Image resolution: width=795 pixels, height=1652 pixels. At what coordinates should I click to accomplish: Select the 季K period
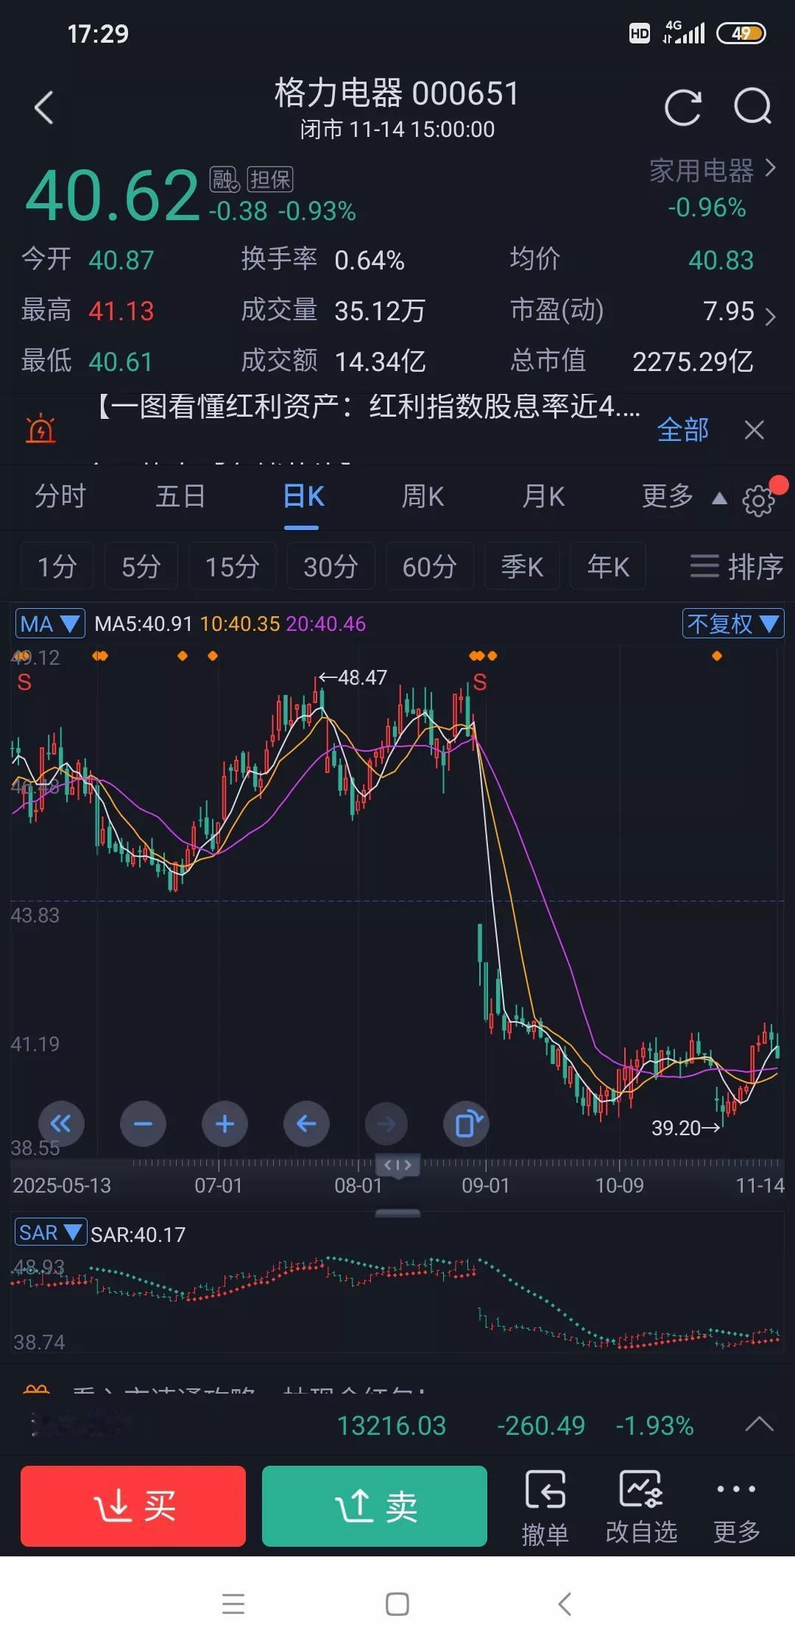click(x=522, y=566)
